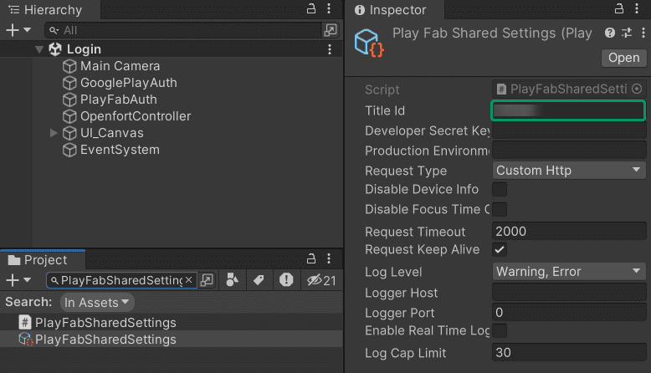Screen dimensions: 651x373
Task: Open the component help reference
Action: pyautogui.click(x=610, y=33)
